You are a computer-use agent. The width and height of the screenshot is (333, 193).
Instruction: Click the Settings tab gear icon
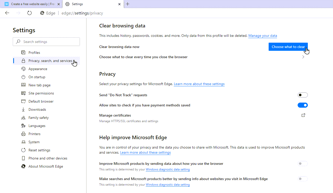(67, 4)
